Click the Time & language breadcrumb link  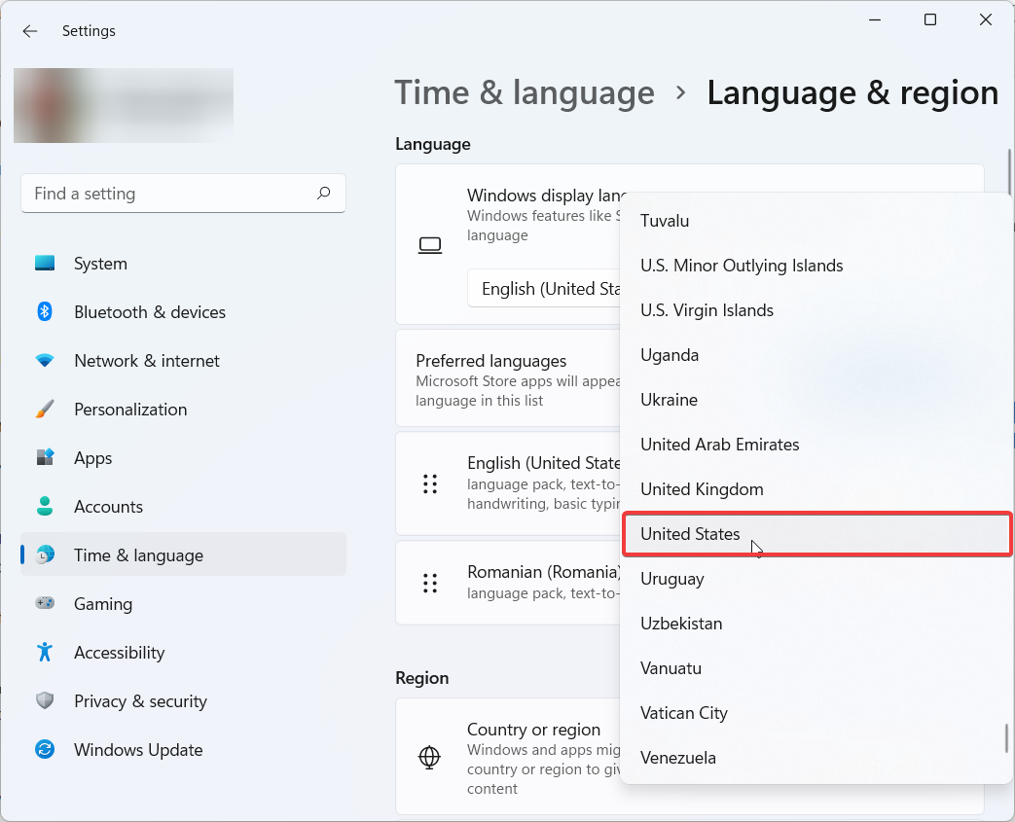click(524, 93)
